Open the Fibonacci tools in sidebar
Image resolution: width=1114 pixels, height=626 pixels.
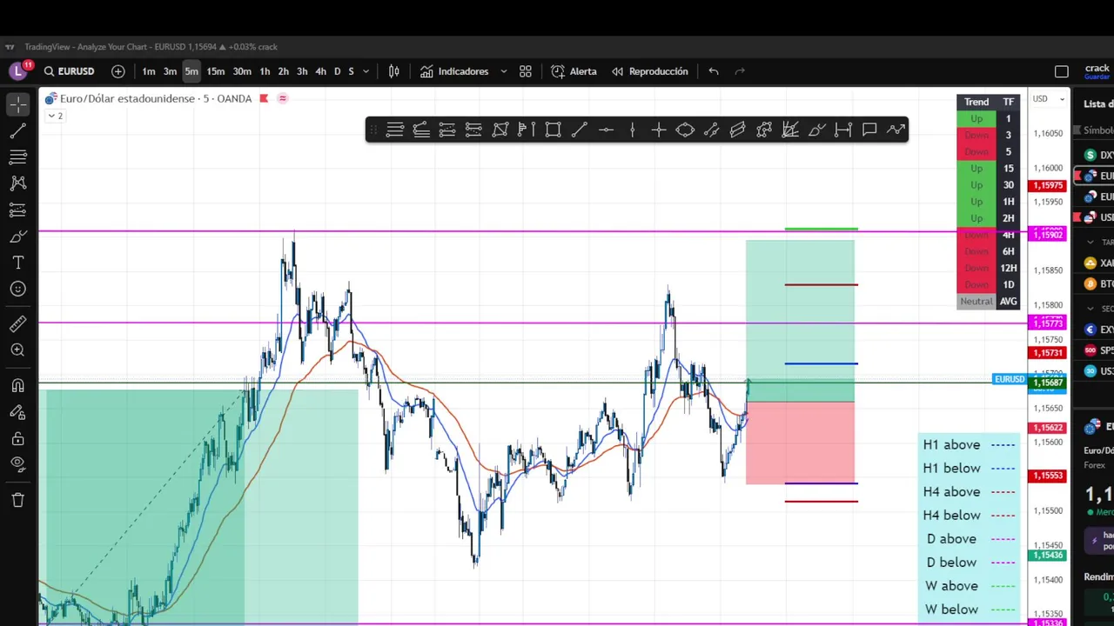18,157
